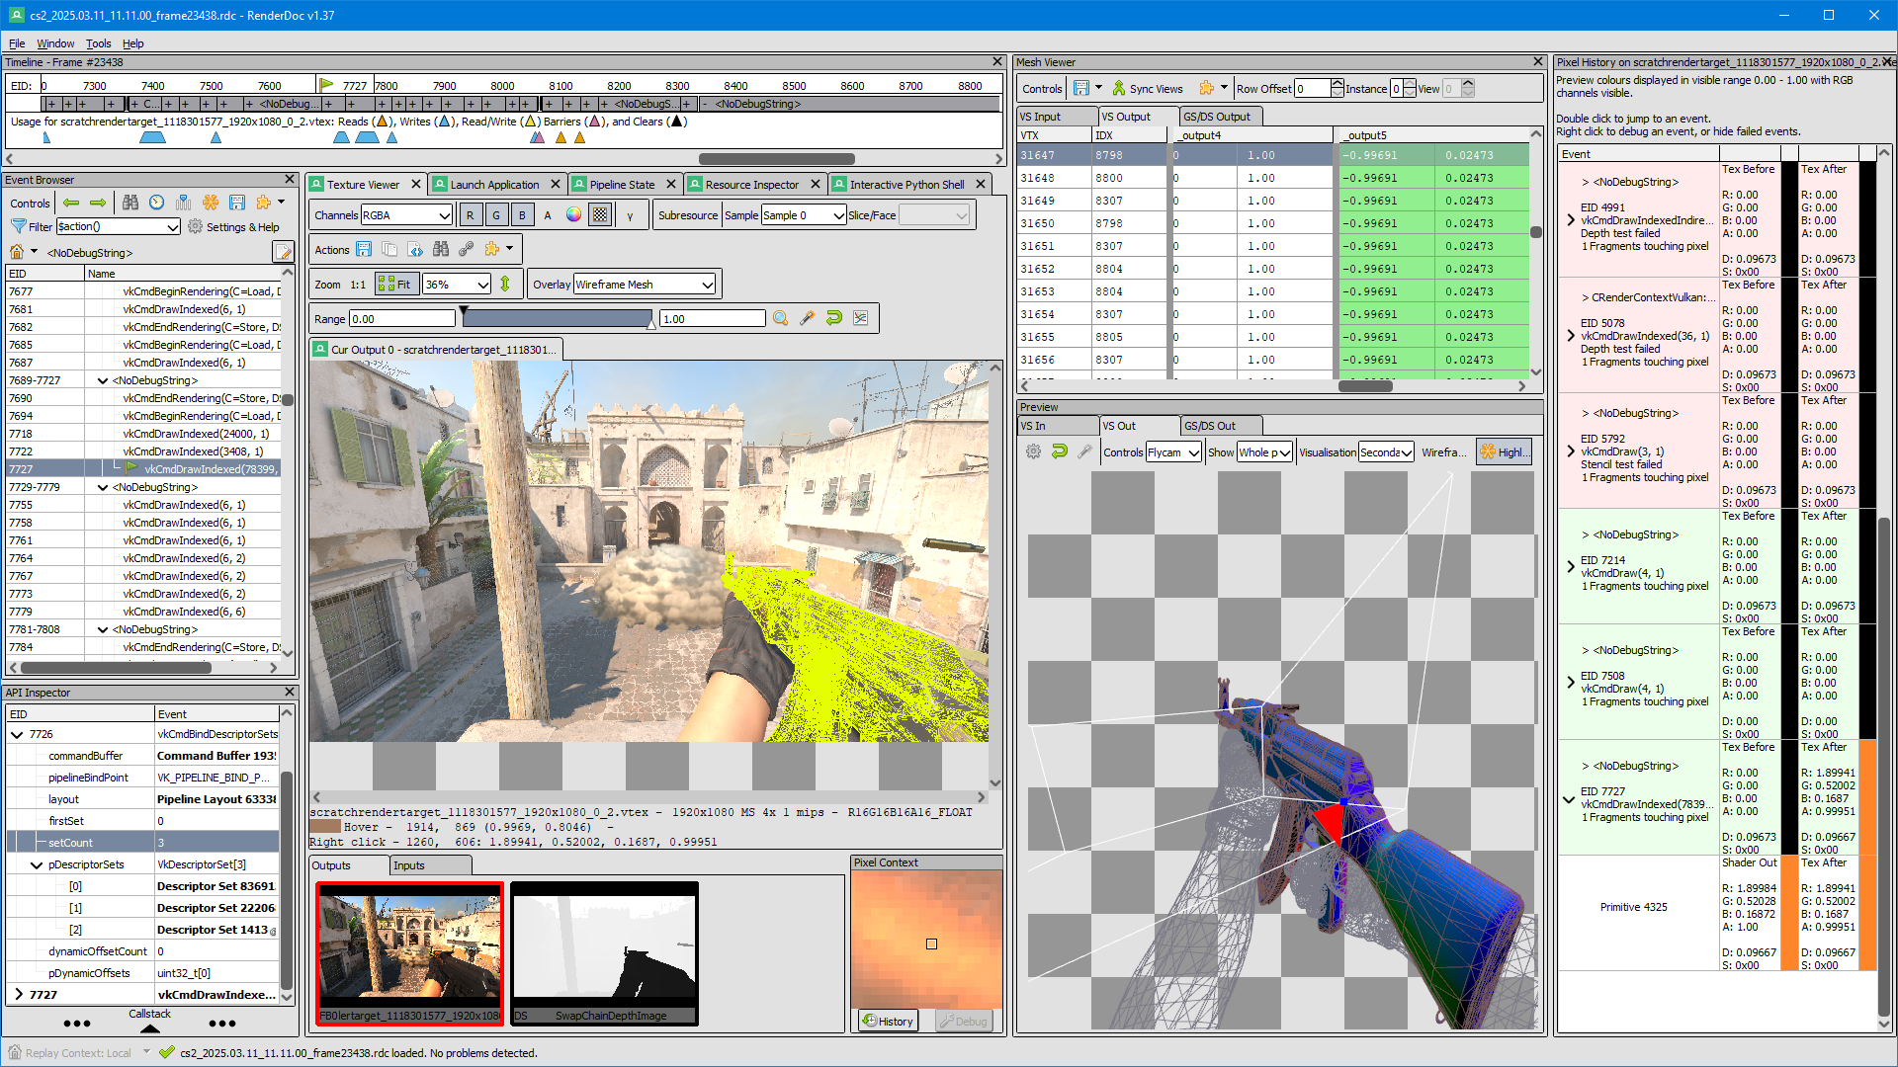Collapse the 7689-7727 NoDebugString group
Image resolution: width=1898 pixels, height=1067 pixels.
pyautogui.click(x=103, y=380)
